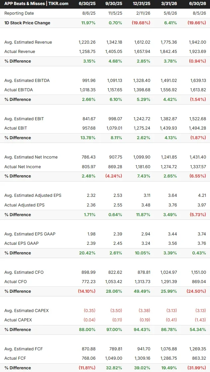Screen dimensions: 210x372
Task: Click the Avg. Estimated Revenue row label
Action: click(x=28, y=42)
